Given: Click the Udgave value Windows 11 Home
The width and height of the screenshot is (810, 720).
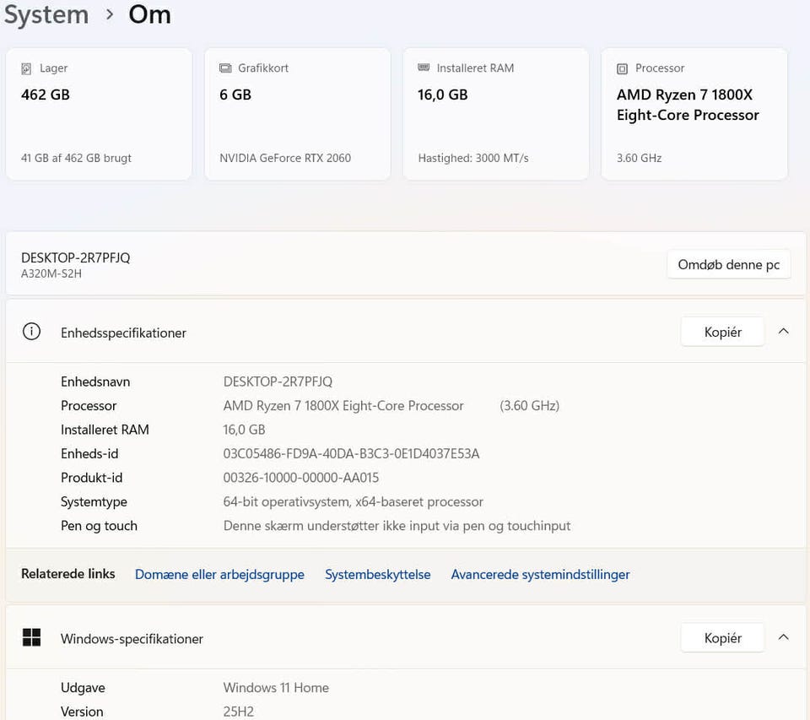Looking at the screenshot, I should point(276,687).
